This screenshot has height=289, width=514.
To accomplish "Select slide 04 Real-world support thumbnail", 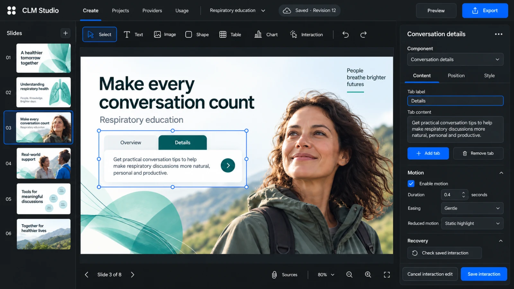I will pyautogui.click(x=44, y=163).
